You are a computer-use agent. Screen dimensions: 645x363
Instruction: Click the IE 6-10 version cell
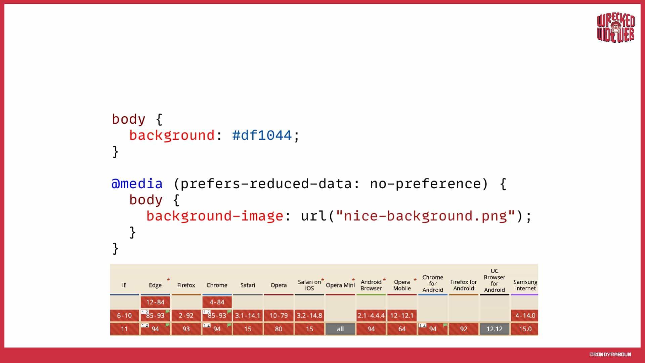coord(124,315)
